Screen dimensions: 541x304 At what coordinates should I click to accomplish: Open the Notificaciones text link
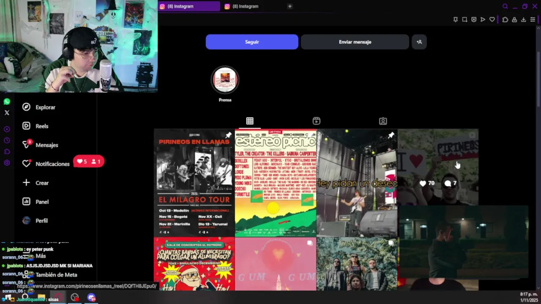[52, 164]
